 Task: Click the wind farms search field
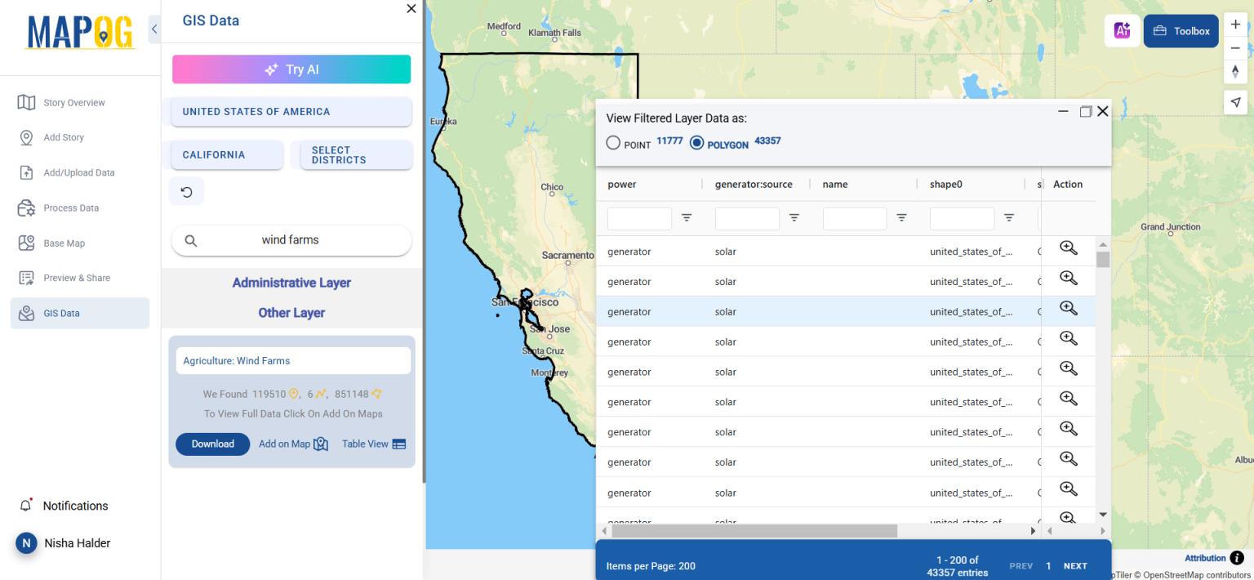click(291, 240)
